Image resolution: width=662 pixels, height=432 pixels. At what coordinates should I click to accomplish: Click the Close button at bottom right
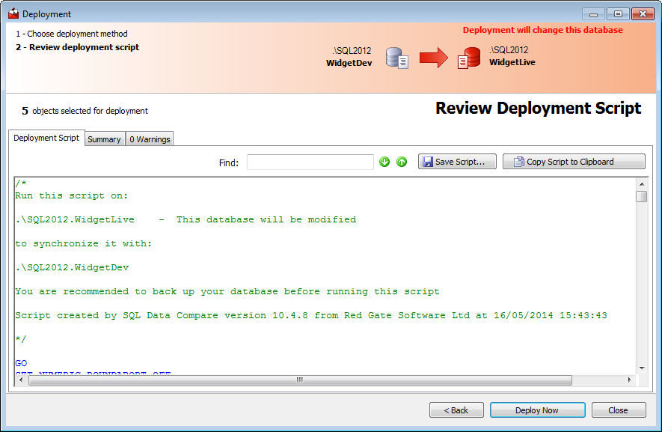(x=619, y=410)
